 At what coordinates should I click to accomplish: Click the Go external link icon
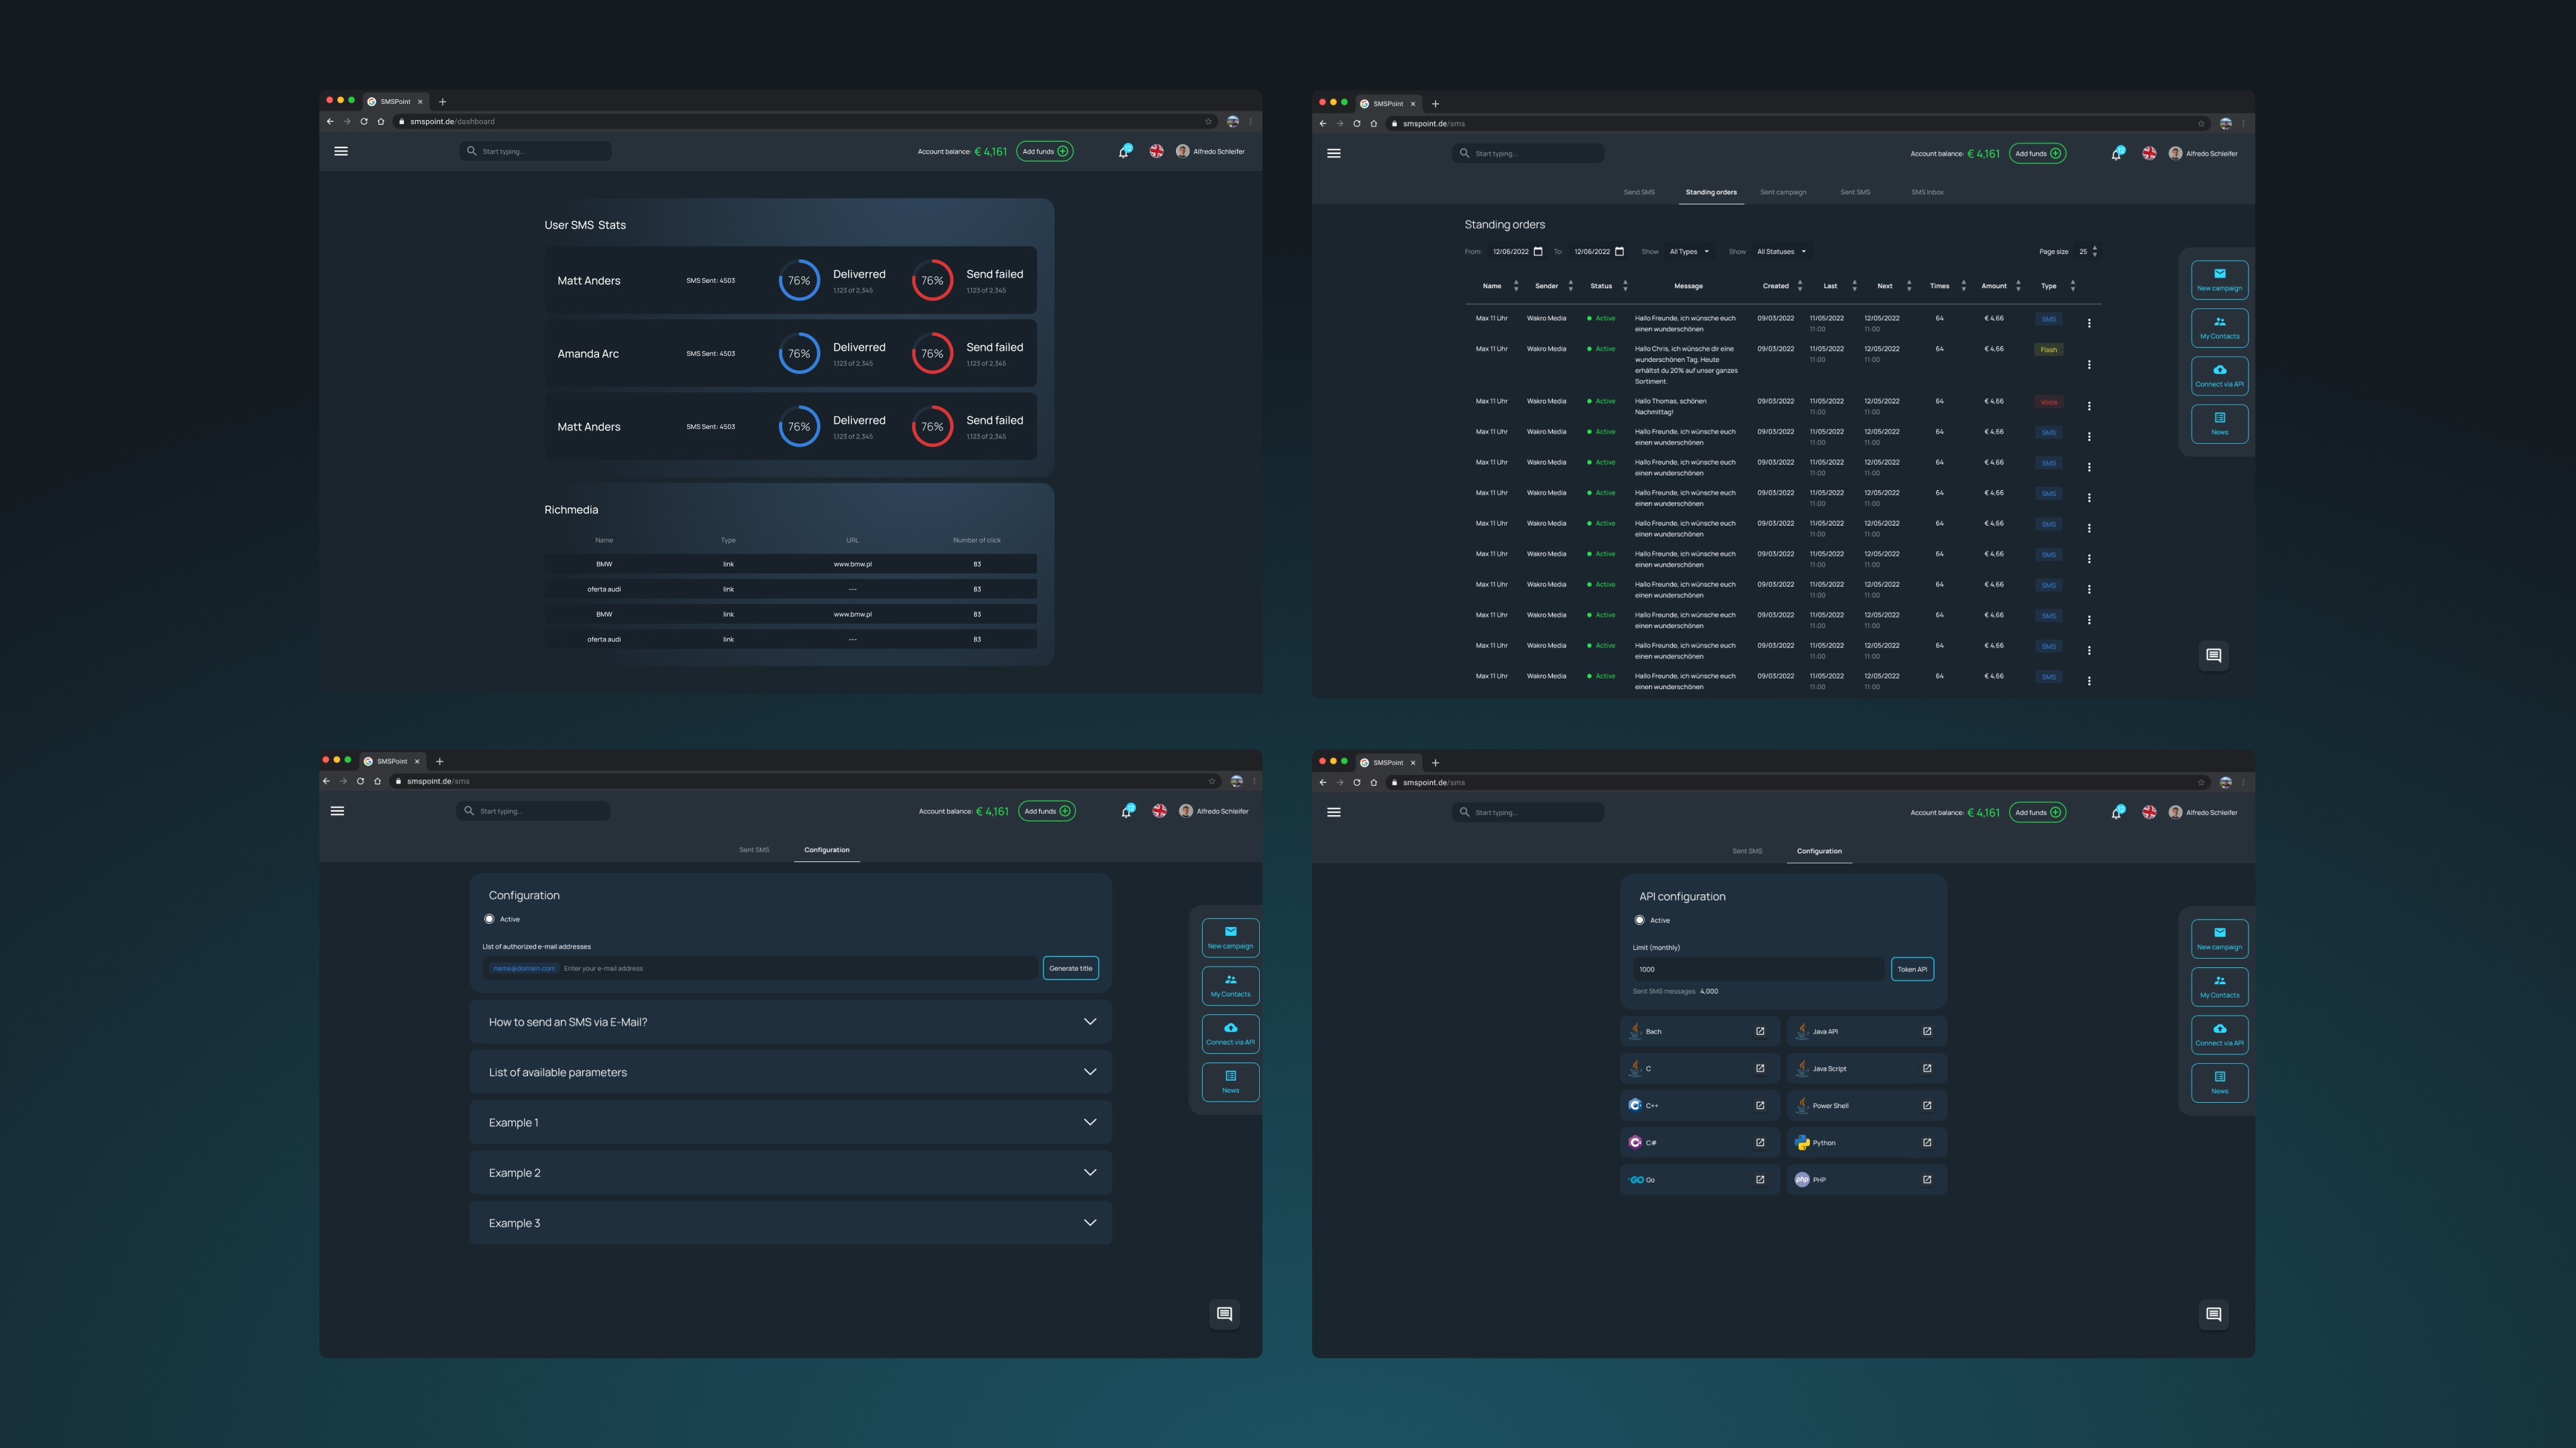(x=1760, y=1179)
